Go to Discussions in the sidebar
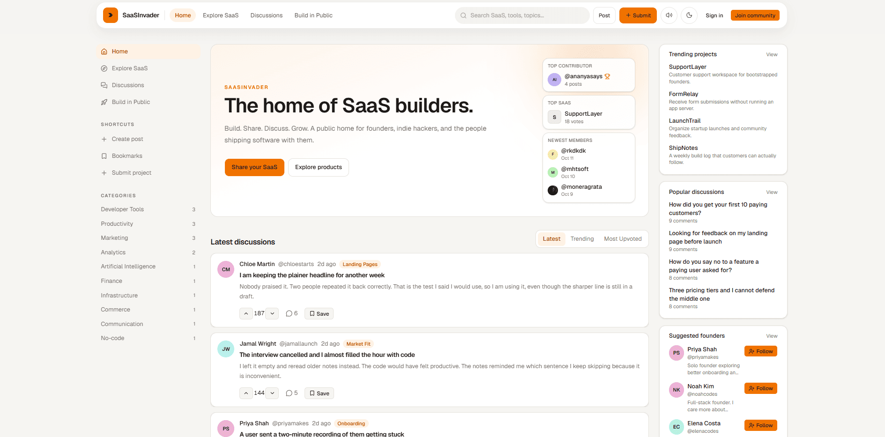This screenshot has height=437, width=885. click(x=149, y=85)
